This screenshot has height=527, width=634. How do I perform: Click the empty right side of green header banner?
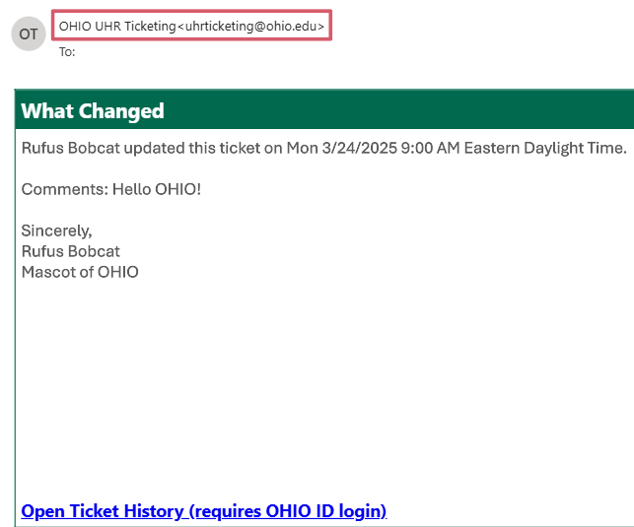(x=444, y=111)
